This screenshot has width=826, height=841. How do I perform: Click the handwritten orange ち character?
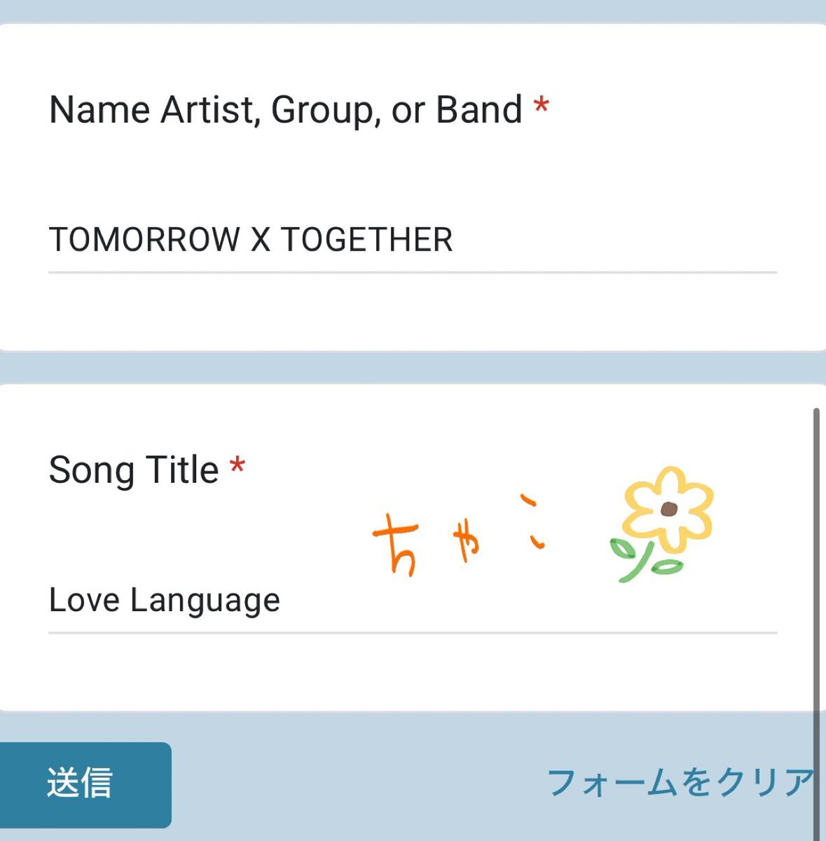pos(398,543)
